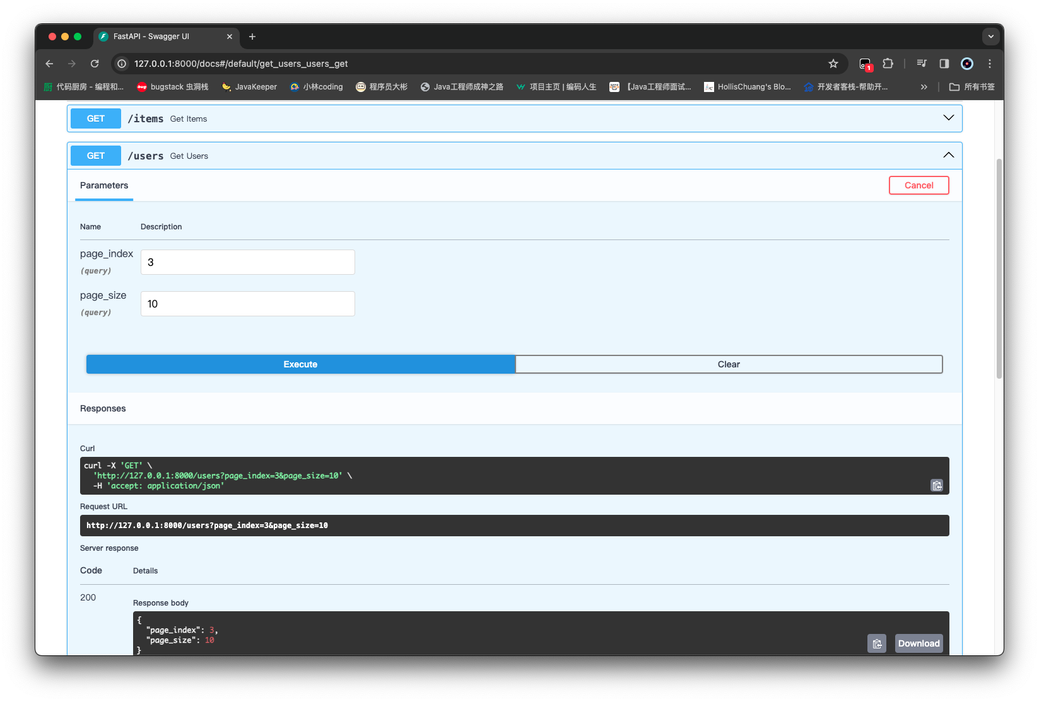Download the response body

[x=919, y=643]
